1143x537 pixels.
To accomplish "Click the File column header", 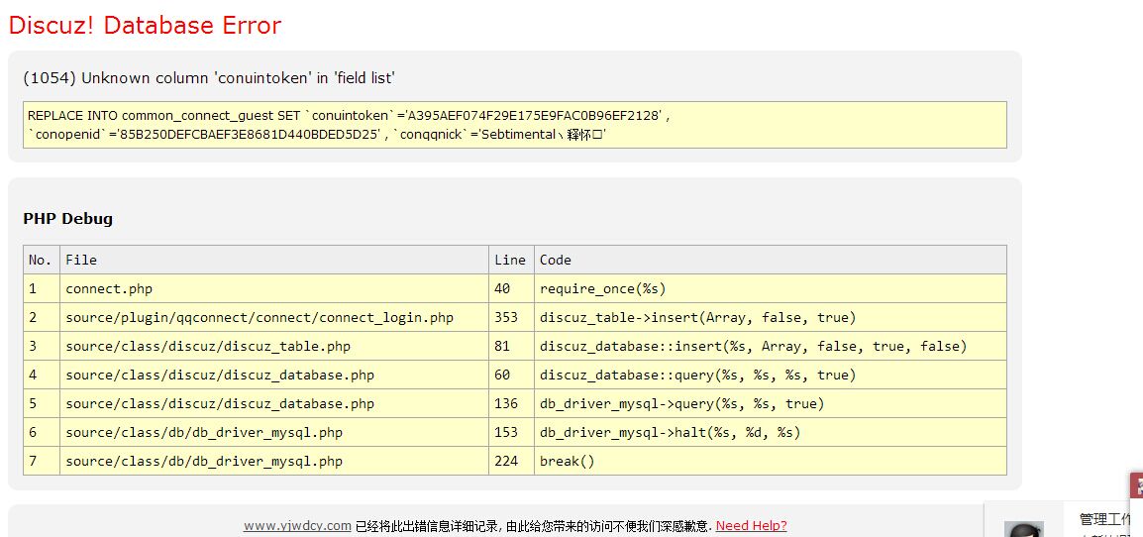I will pos(274,260).
